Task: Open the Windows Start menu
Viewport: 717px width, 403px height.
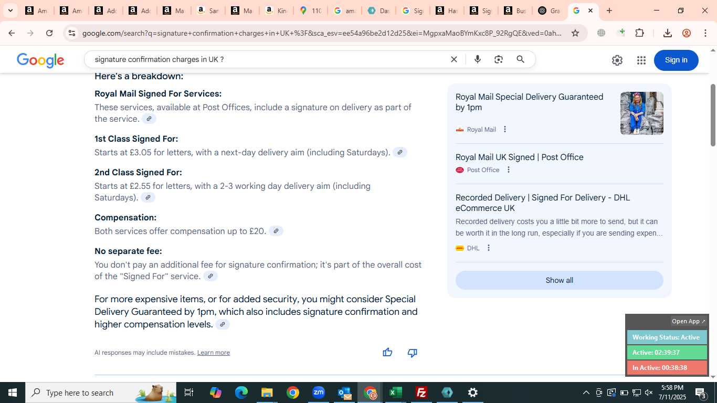Action: pos(13,393)
